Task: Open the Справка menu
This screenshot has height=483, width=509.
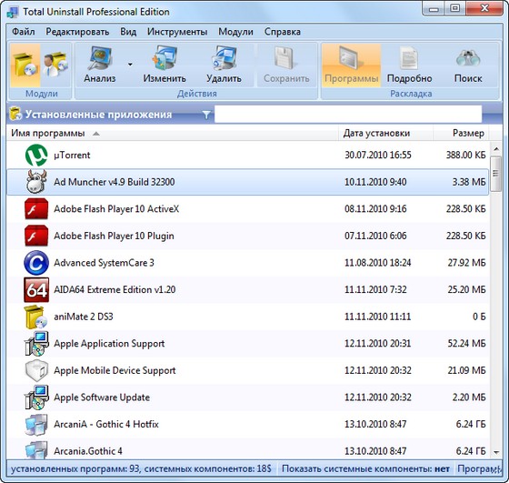Action: [283, 32]
